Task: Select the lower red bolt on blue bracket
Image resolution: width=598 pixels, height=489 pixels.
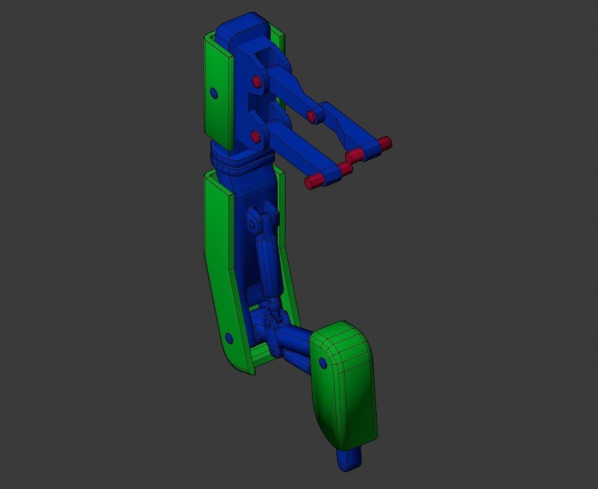Action: coord(256,136)
